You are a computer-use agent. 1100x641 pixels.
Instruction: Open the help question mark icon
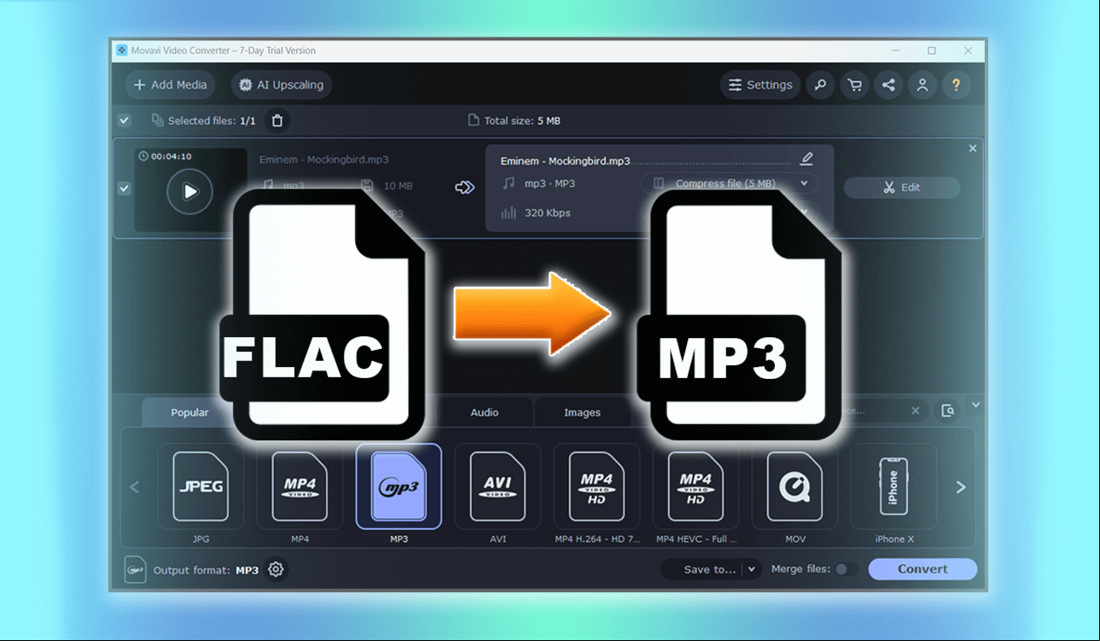tap(957, 84)
